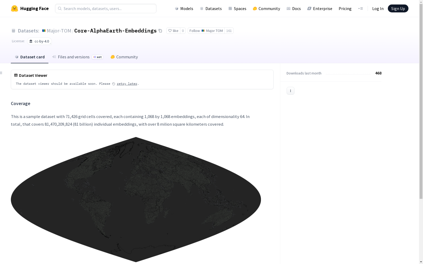Open the dataset Community tab
This screenshot has width=423, height=264.
(124, 57)
